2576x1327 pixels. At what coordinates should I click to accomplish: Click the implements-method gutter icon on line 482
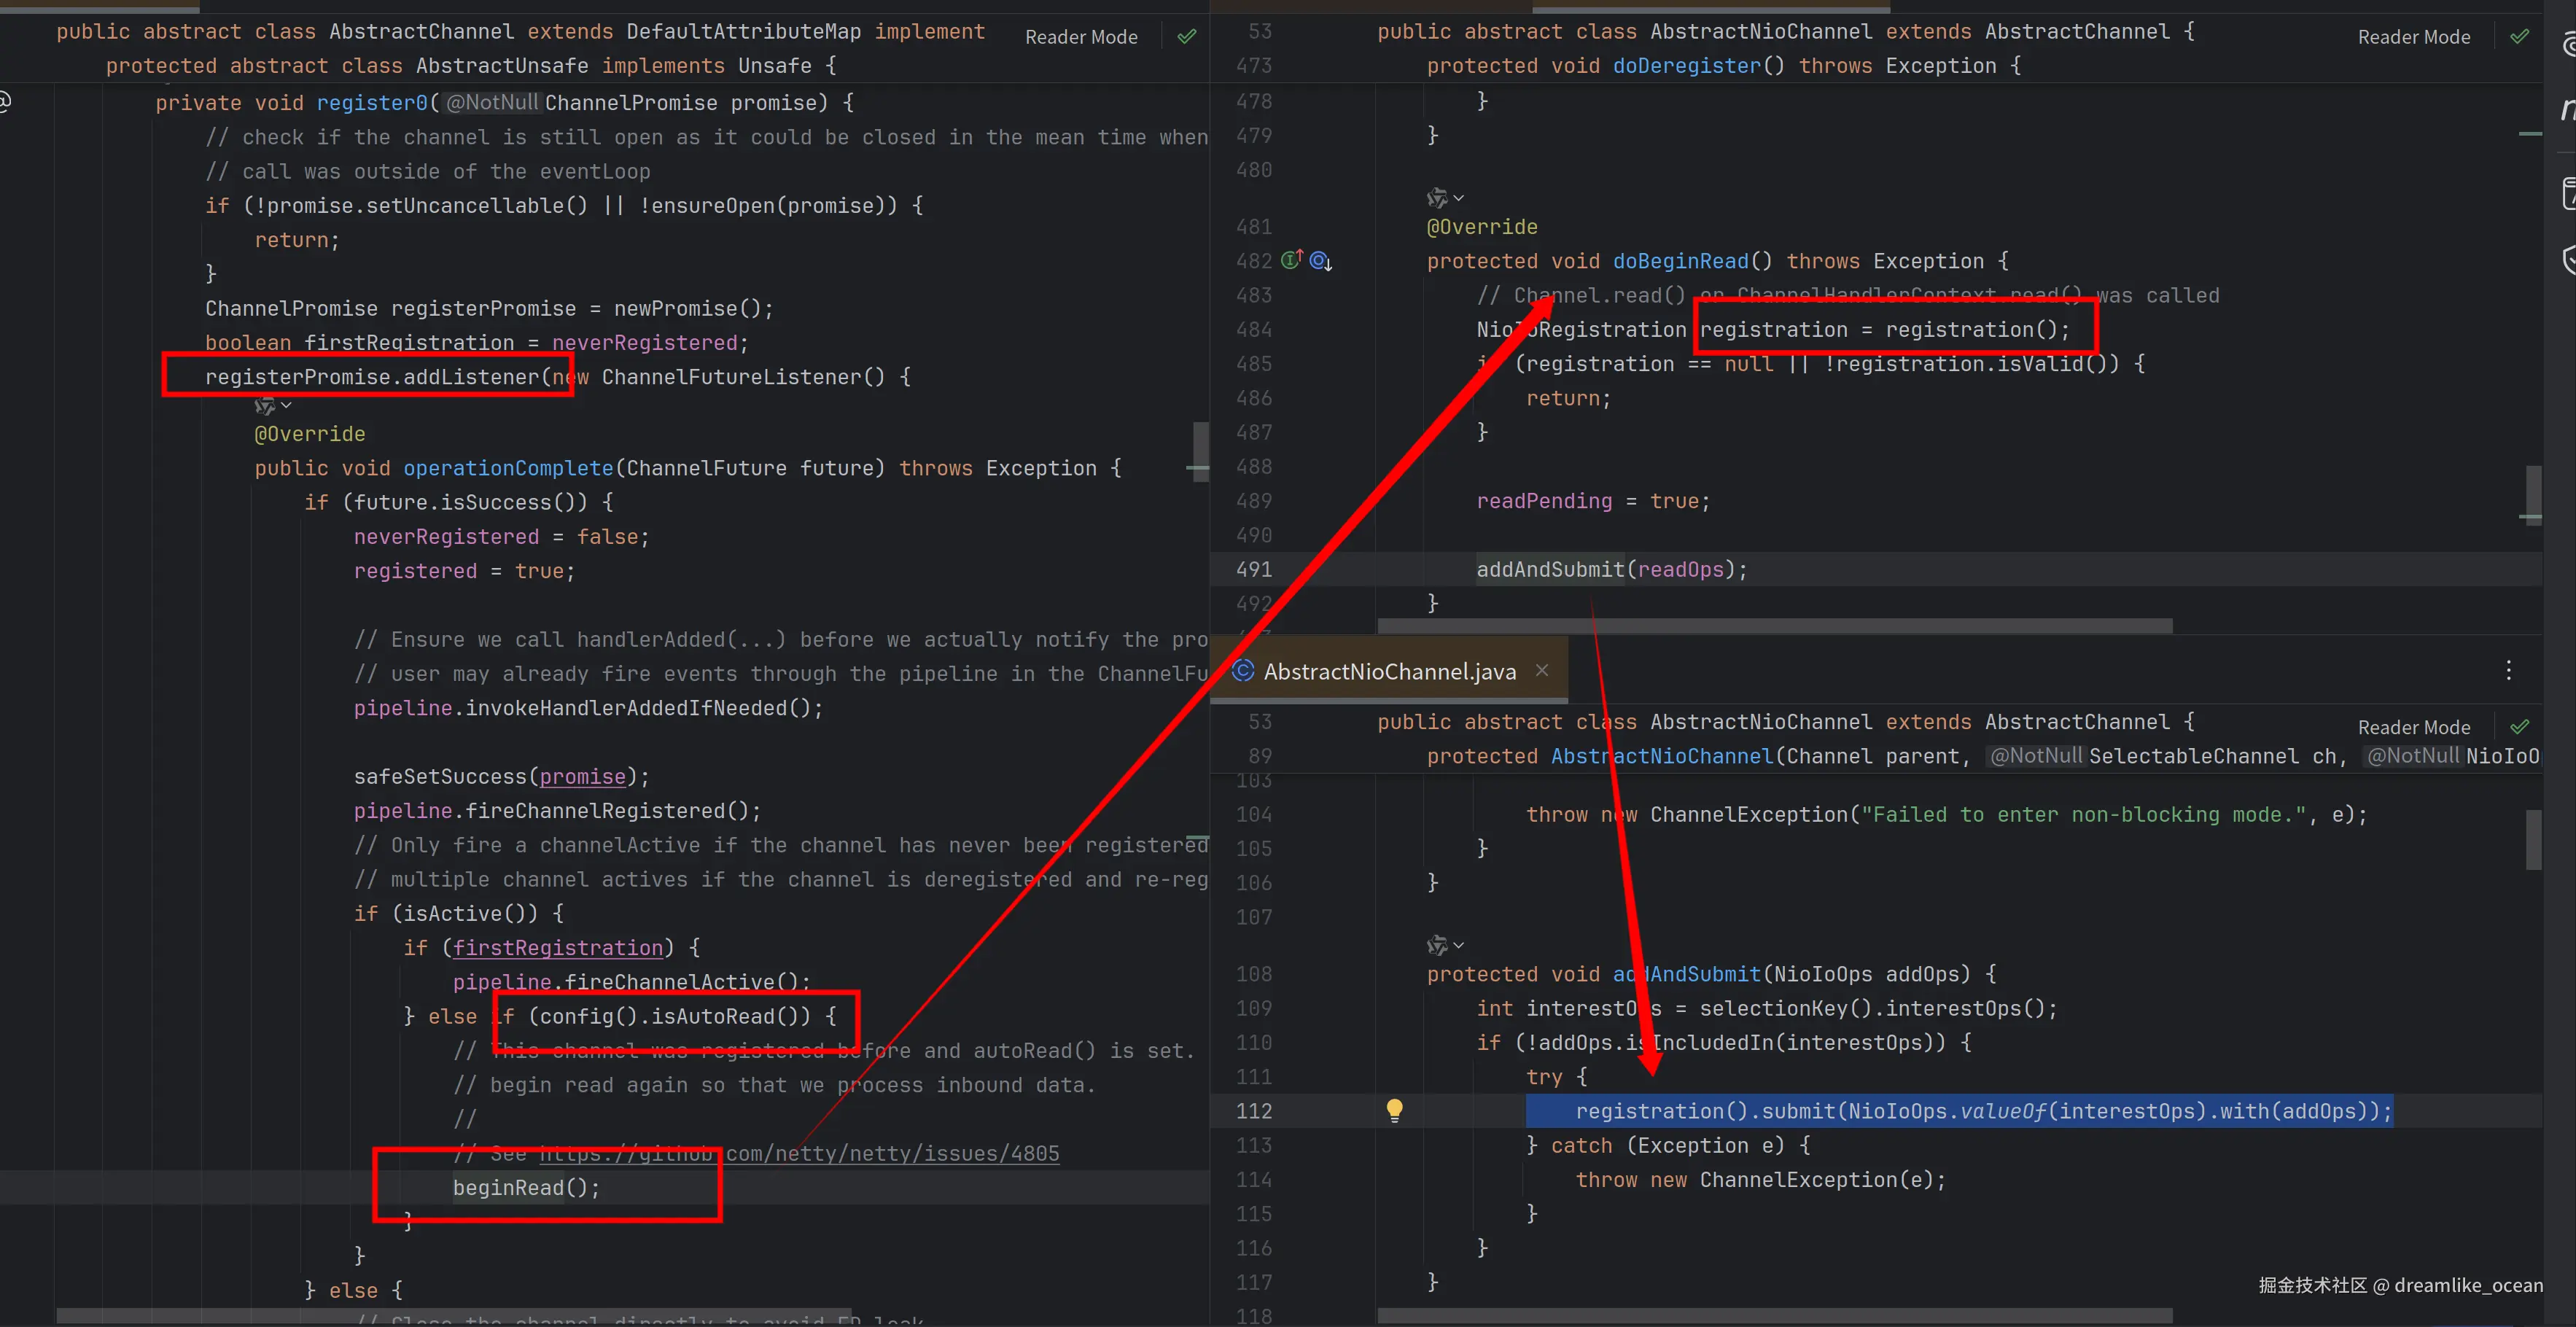tap(1291, 260)
